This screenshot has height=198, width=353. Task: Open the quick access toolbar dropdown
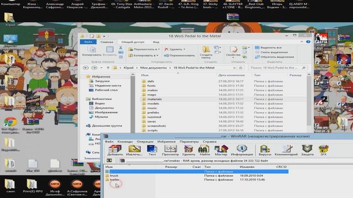pyautogui.click(x=104, y=36)
